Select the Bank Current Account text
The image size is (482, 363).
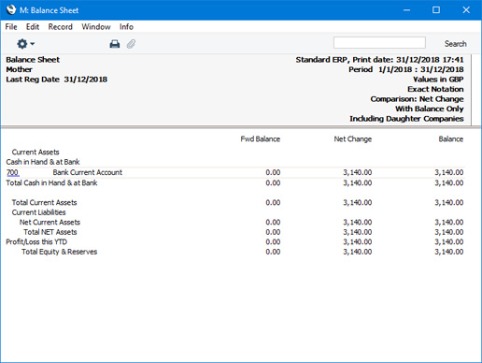(x=88, y=172)
